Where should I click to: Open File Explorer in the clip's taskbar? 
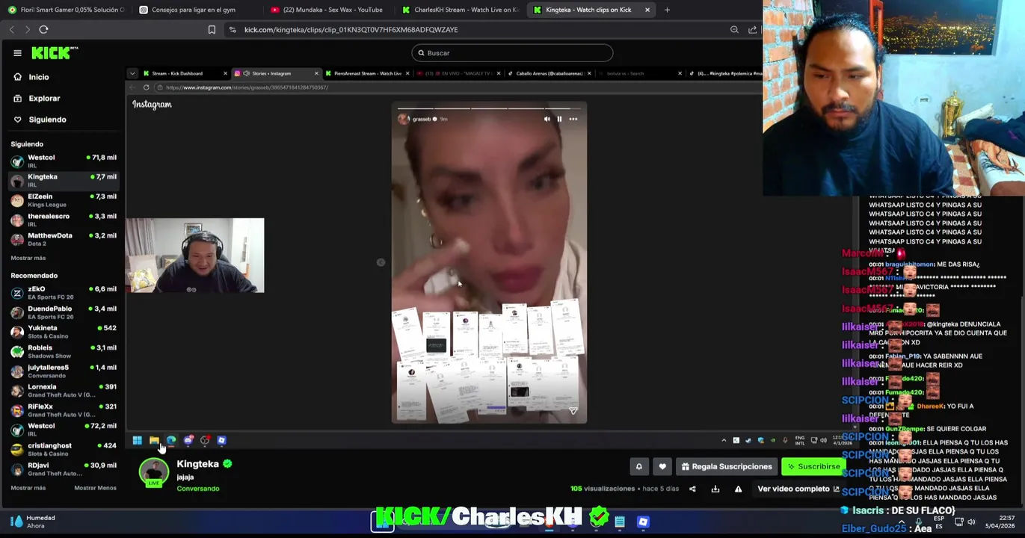point(154,440)
